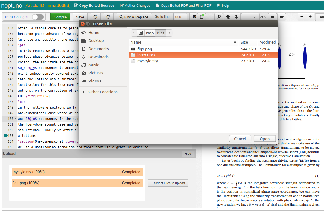Viewport: 324px width, 211px height.
Task: Click Cancel in Open File dialog
Action: click(240, 139)
